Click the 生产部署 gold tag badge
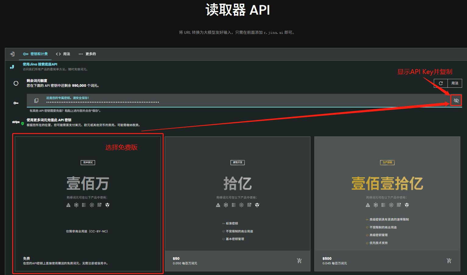The height and width of the screenshot is (275, 467). 387,162
